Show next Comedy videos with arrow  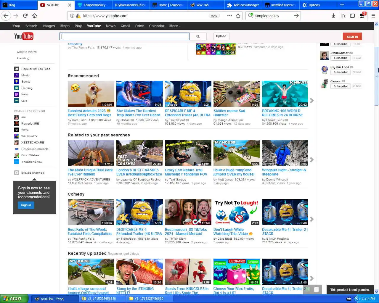point(311,219)
